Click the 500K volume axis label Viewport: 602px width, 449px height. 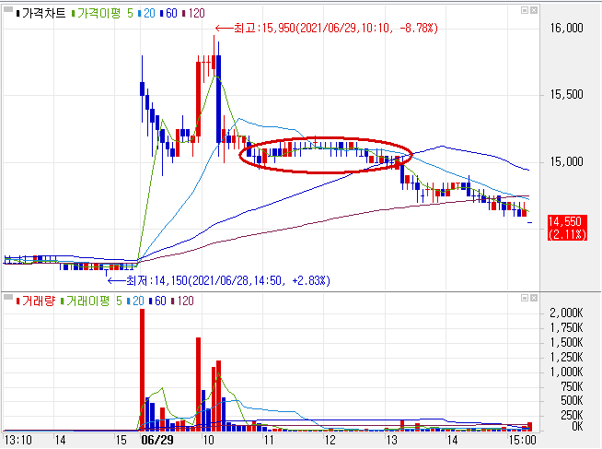click(572, 400)
